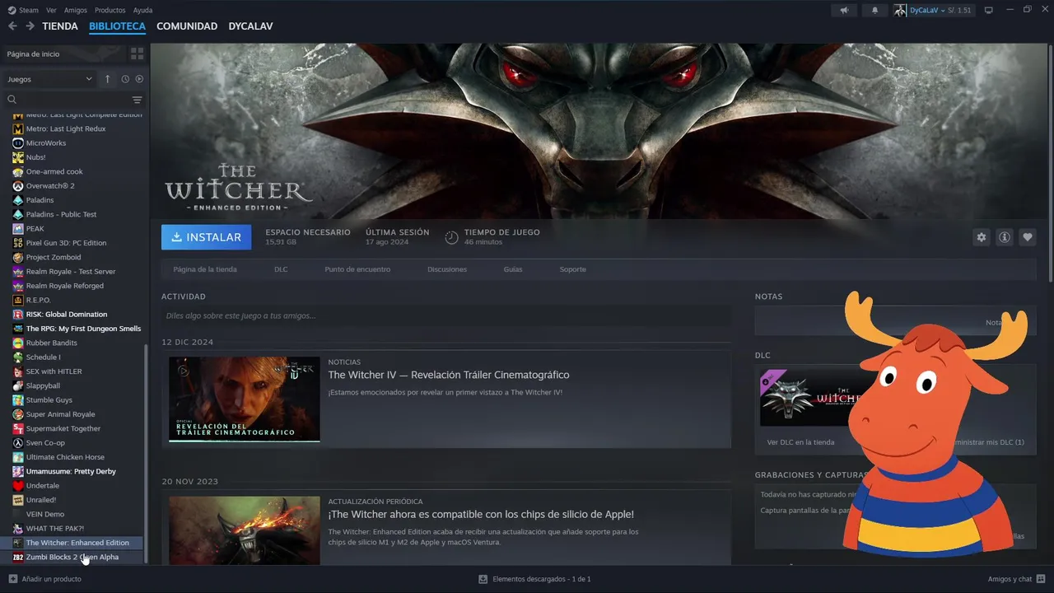Click the add product plus icon
This screenshot has width=1054, height=593.
pos(12,579)
